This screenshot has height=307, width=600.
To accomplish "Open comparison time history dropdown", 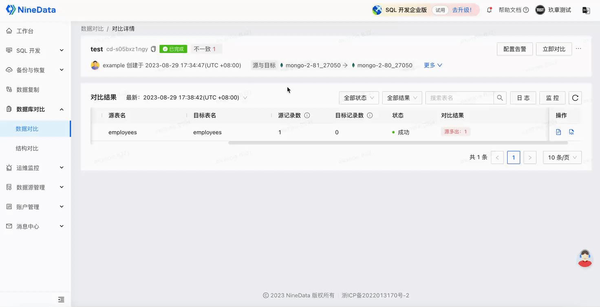I will click(245, 98).
